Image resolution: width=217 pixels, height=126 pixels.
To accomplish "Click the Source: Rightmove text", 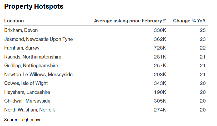I will click(23, 120).
